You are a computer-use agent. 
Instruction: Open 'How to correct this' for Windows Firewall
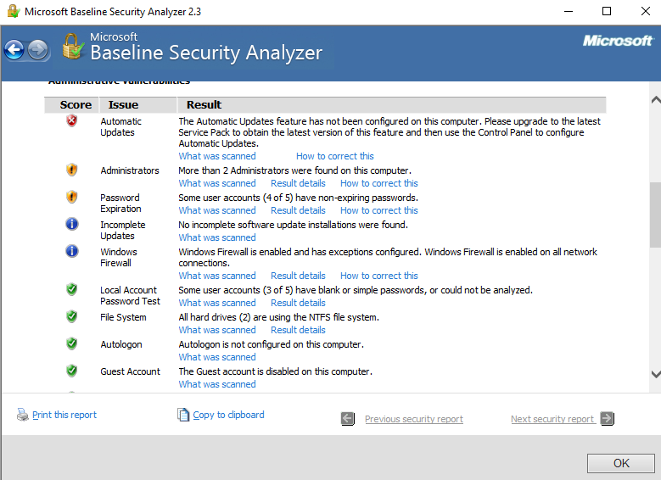coord(379,276)
